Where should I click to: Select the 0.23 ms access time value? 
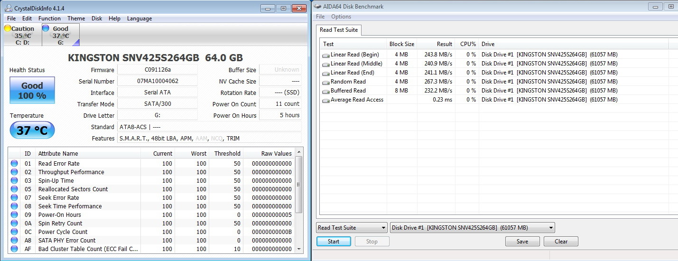pos(443,100)
